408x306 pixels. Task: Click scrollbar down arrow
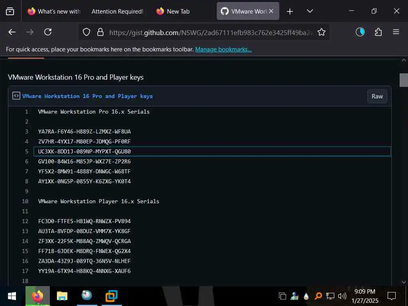[404, 282]
